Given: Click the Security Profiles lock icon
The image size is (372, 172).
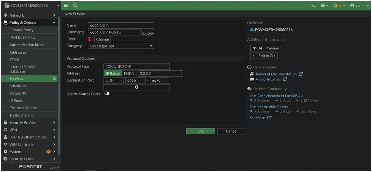Looking at the screenshot, I should [x=6, y=122].
